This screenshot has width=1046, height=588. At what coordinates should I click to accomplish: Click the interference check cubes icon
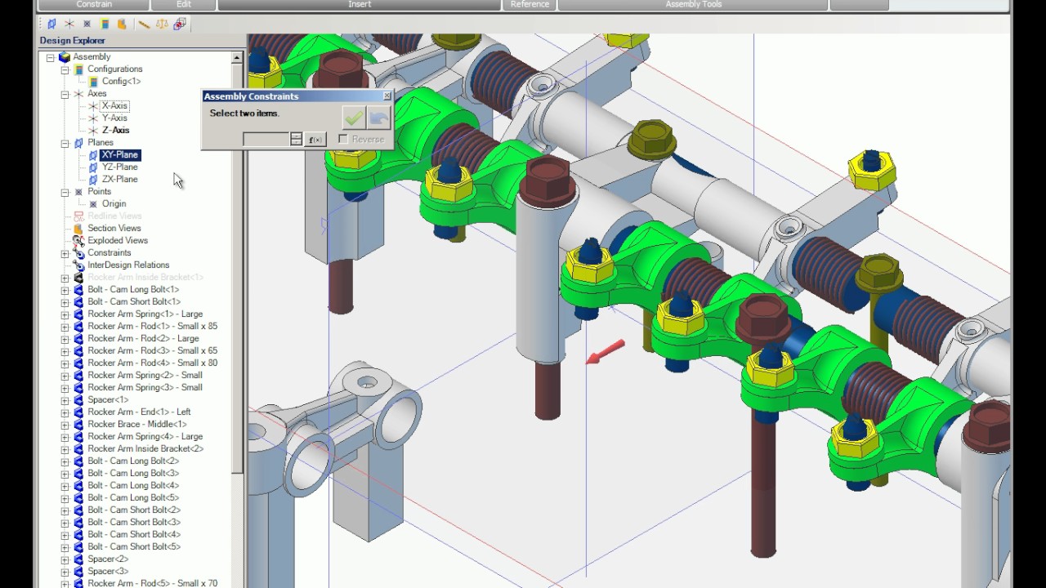point(180,24)
